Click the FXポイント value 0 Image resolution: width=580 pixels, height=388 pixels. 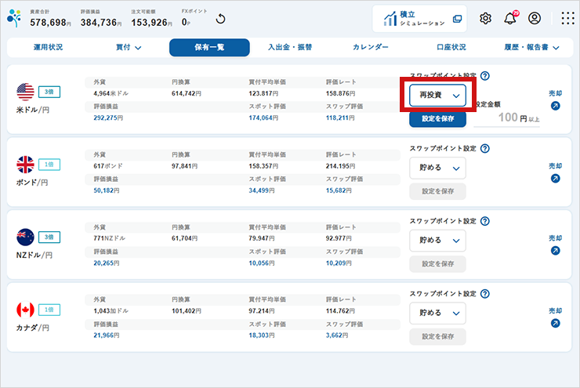point(186,23)
